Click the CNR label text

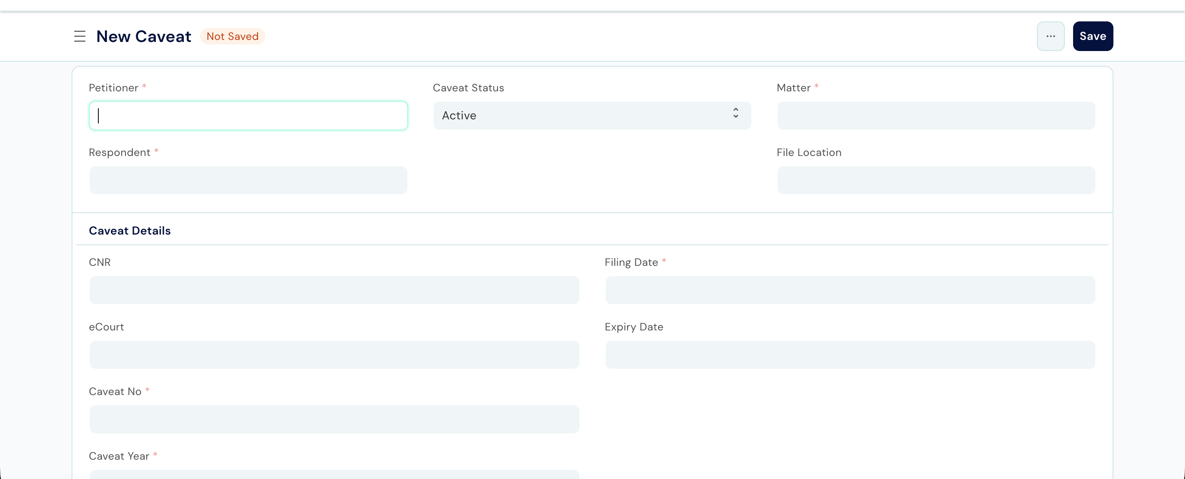tap(100, 262)
